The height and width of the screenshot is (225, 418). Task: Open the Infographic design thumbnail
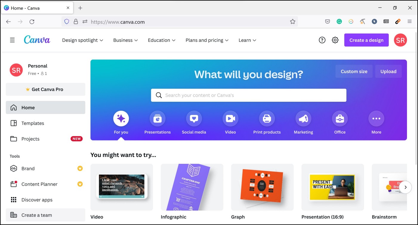coord(192,187)
